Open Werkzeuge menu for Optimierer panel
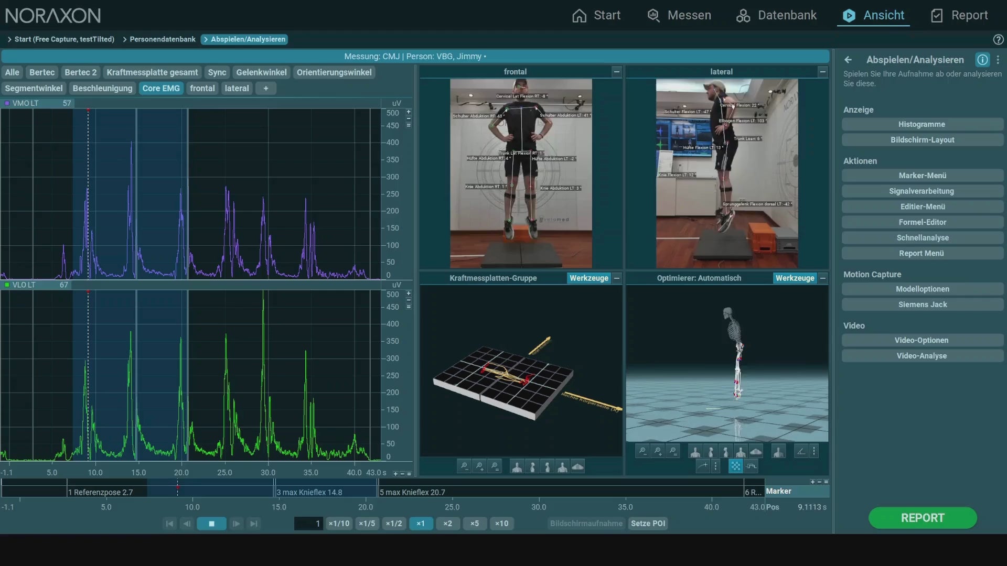 pyautogui.click(x=795, y=278)
